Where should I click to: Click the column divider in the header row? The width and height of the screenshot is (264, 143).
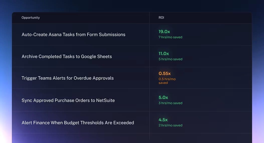point(149,18)
